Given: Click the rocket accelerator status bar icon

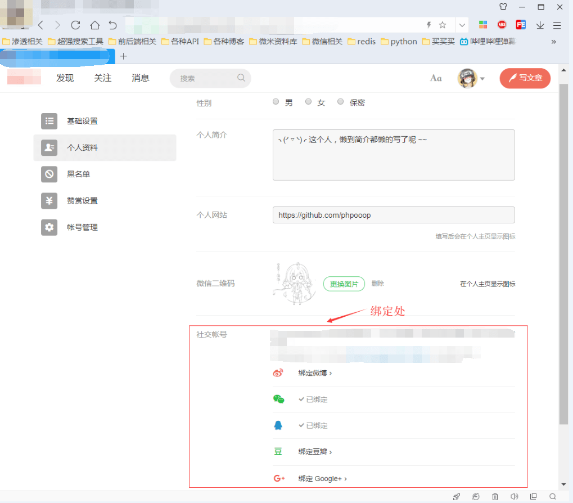Looking at the screenshot, I should pos(457,496).
